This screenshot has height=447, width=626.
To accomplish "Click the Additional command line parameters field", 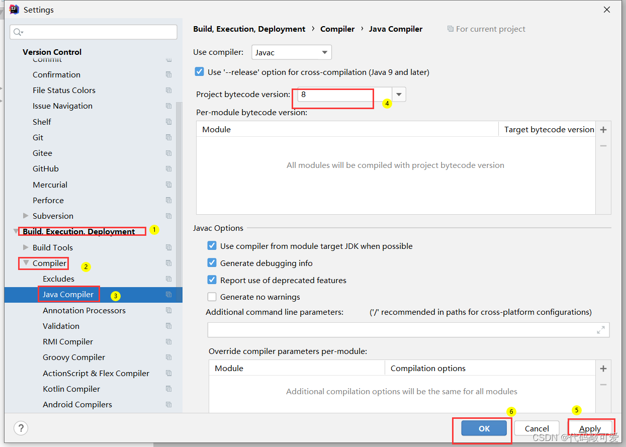I will (408, 330).
